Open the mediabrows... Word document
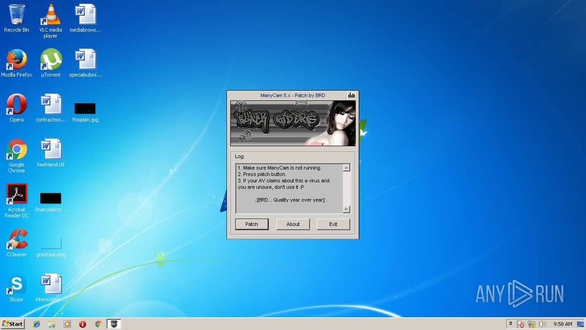Viewport: 586px width, 330px height. pyautogui.click(x=85, y=18)
